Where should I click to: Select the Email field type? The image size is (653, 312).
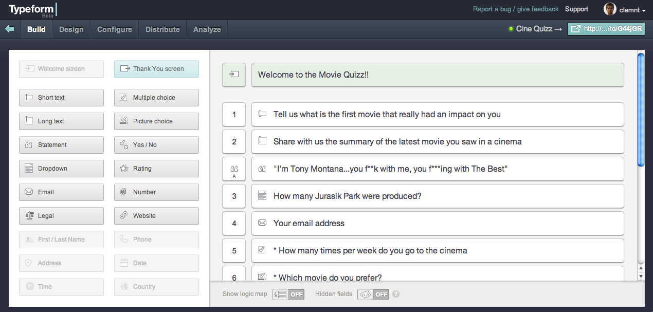[x=61, y=192]
